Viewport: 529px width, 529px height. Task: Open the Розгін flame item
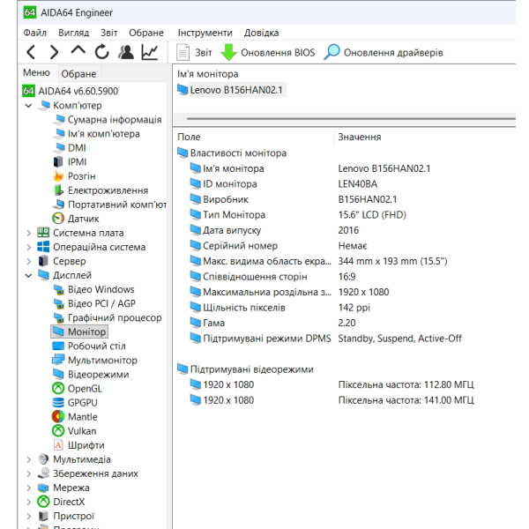pyautogui.click(x=74, y=176)
